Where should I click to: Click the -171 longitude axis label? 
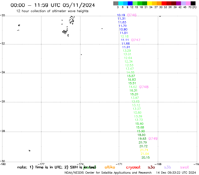119,164
